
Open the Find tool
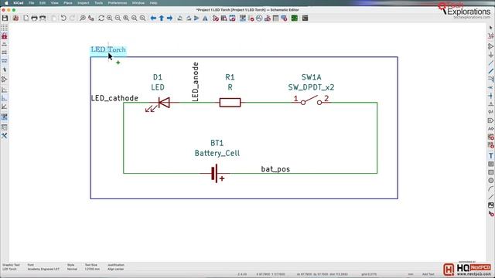tap(83, 19)
